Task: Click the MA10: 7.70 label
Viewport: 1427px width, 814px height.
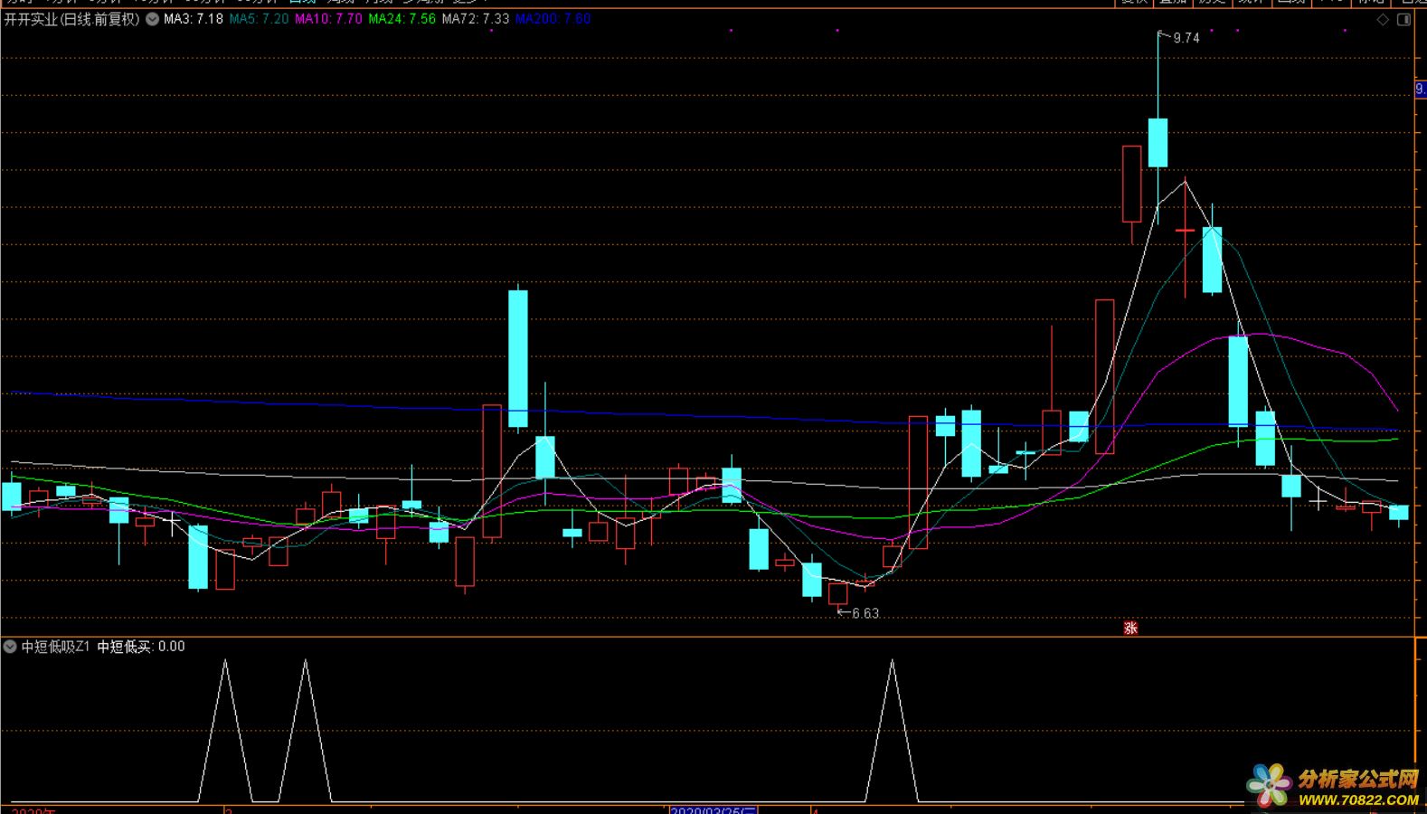Action: (x=328, y=19)
